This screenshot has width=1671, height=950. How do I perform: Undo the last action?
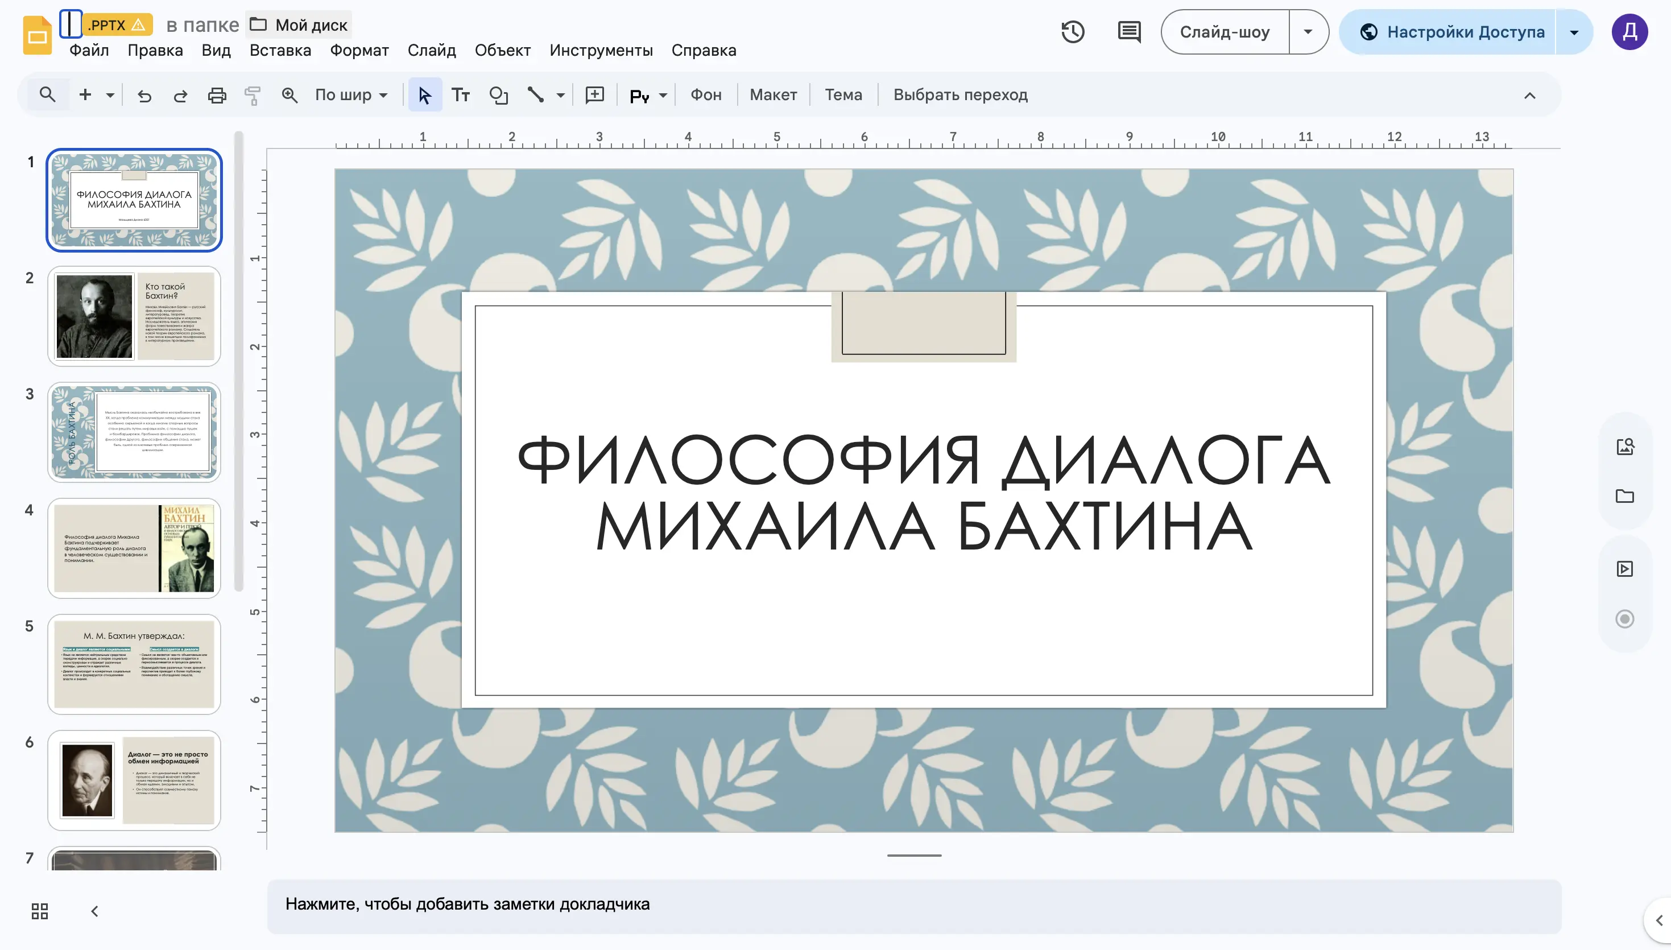144,94
